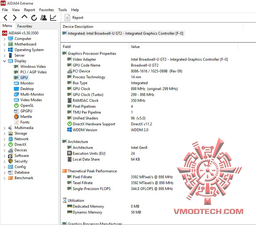Screen dimensions: 256x225
Task: Go back with the left arrow icon
Action: pyautogui.click(x=5, y=18)
